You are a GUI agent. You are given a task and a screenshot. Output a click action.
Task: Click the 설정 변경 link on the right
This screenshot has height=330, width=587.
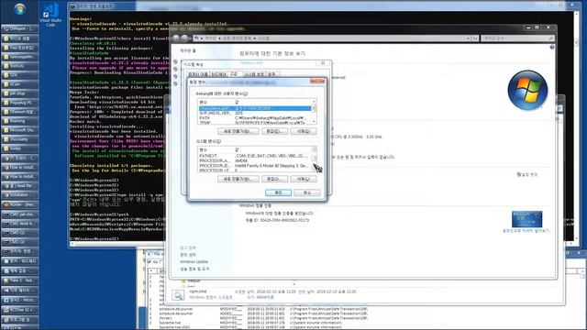click(527, 174)
